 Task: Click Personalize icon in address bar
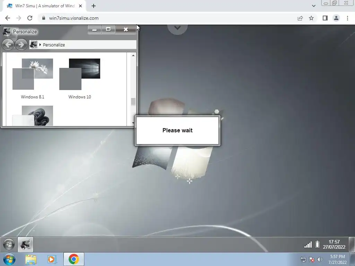(x=34, y=45)
